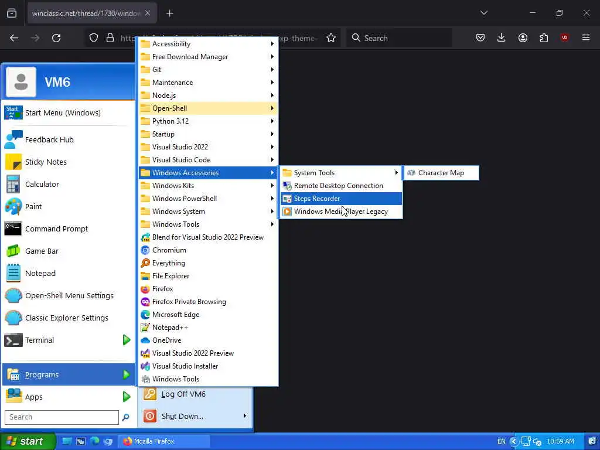This screenshot has height=450, width=600.
Task: Select Steps Recorder in Windows Accessories
Action: point(342,199)
